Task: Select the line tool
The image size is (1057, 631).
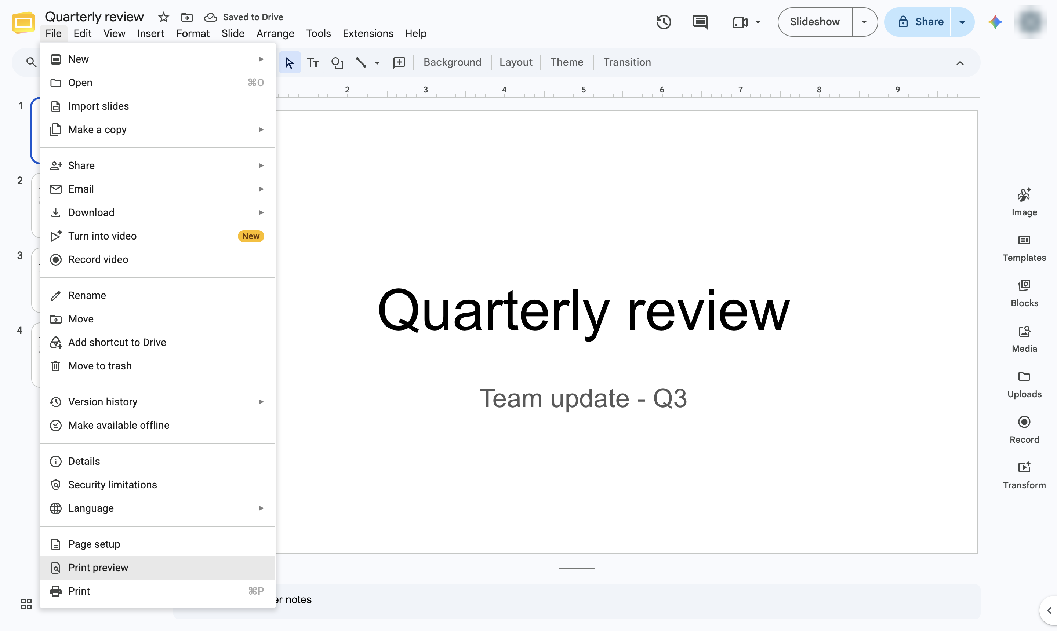Action: [x=361, y=62]
